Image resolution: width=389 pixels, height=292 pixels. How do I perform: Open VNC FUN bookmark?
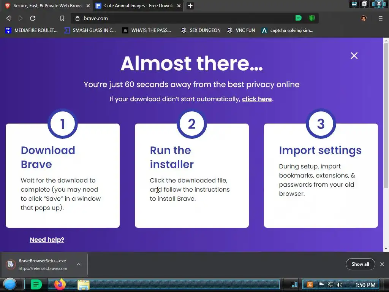pyautogui.click(x=241, y=30)
